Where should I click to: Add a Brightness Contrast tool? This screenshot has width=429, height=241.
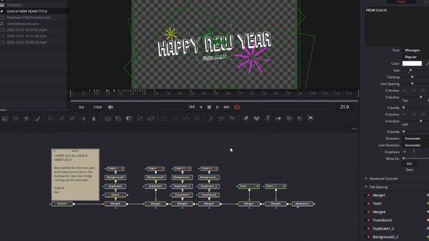tap(83, 118)
